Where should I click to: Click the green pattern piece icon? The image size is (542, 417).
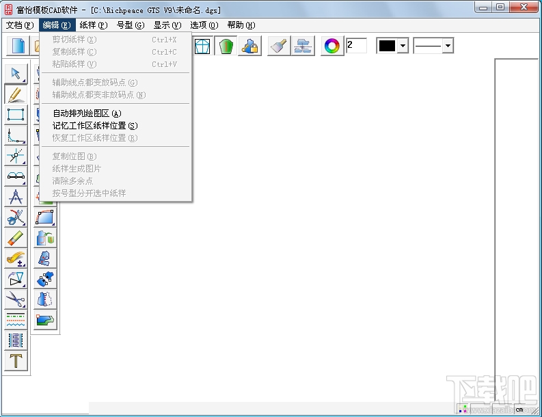tap(226, 46)
